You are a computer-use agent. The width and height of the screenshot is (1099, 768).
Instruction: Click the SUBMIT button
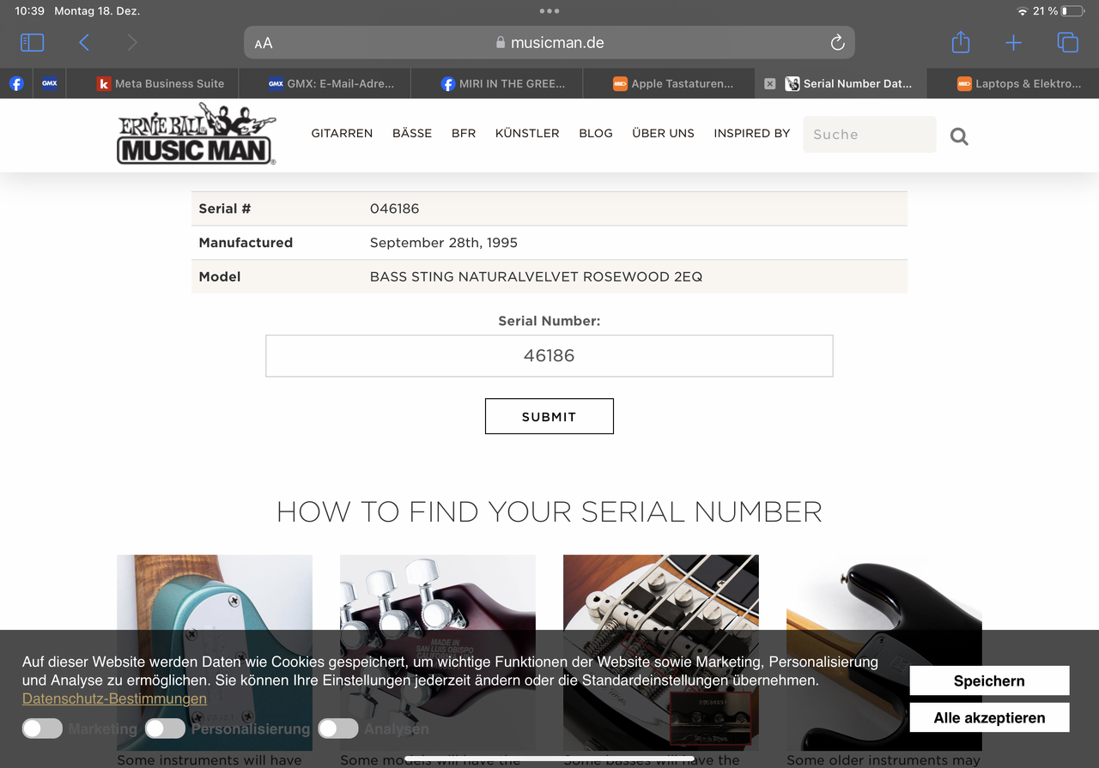point(549,416)
